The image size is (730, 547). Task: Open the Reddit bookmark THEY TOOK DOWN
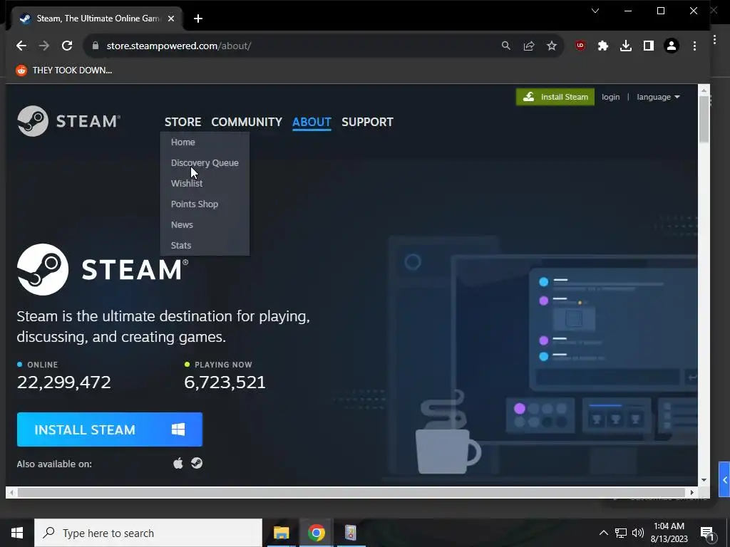click(x=64, y=71)
